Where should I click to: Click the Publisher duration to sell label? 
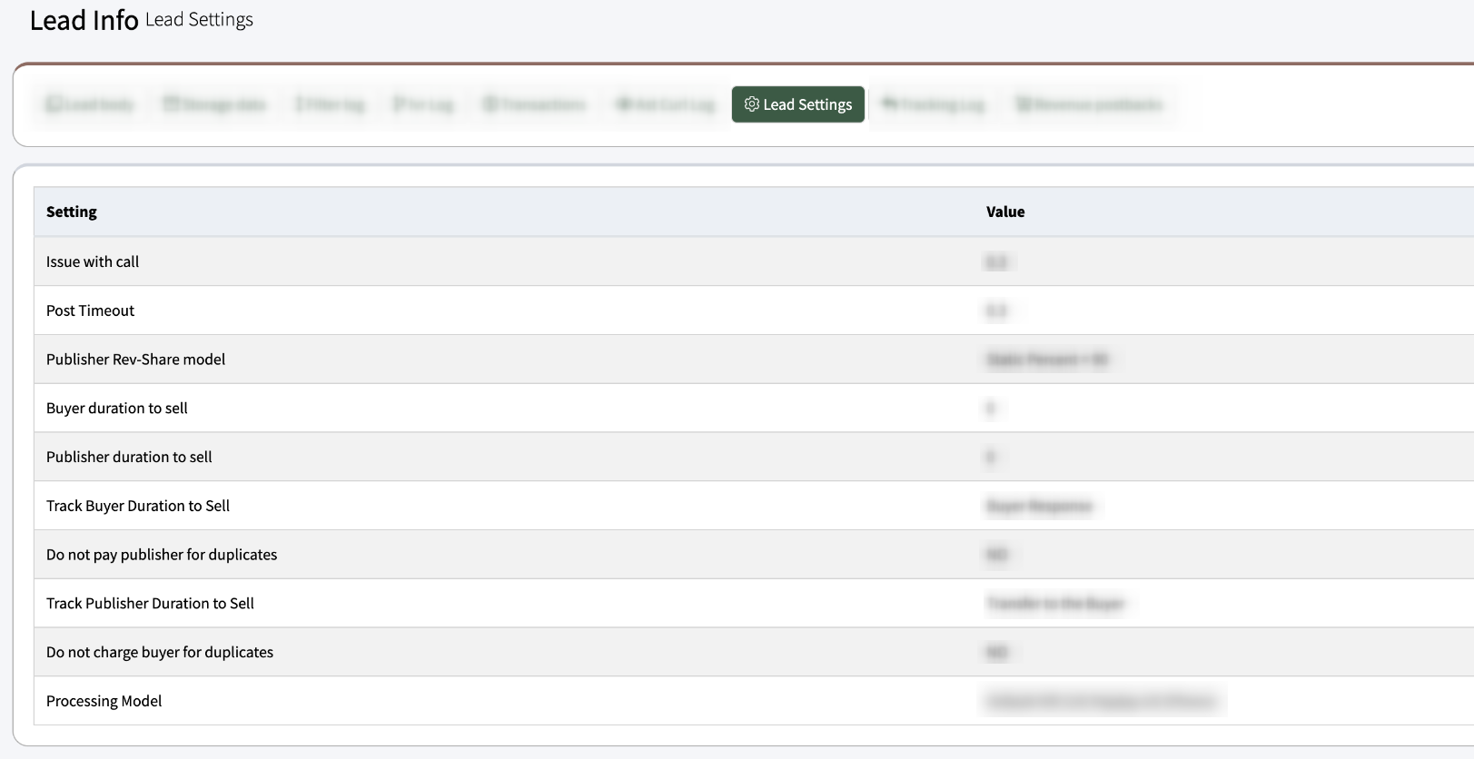click(x=129, y=457)
